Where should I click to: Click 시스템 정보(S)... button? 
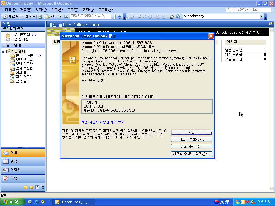pos(191,139)
